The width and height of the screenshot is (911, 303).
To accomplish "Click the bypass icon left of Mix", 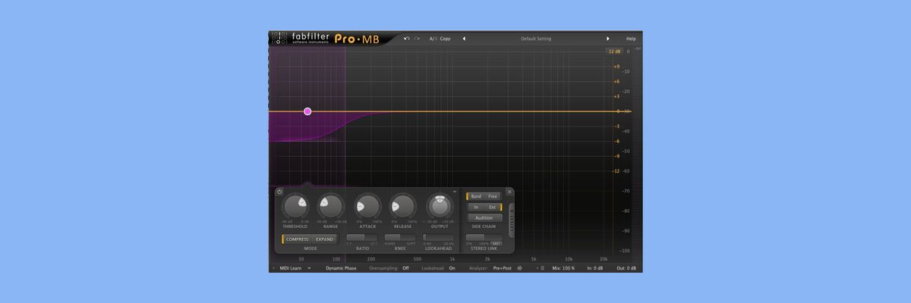I will pyautogui.click(x=542, y=267).
